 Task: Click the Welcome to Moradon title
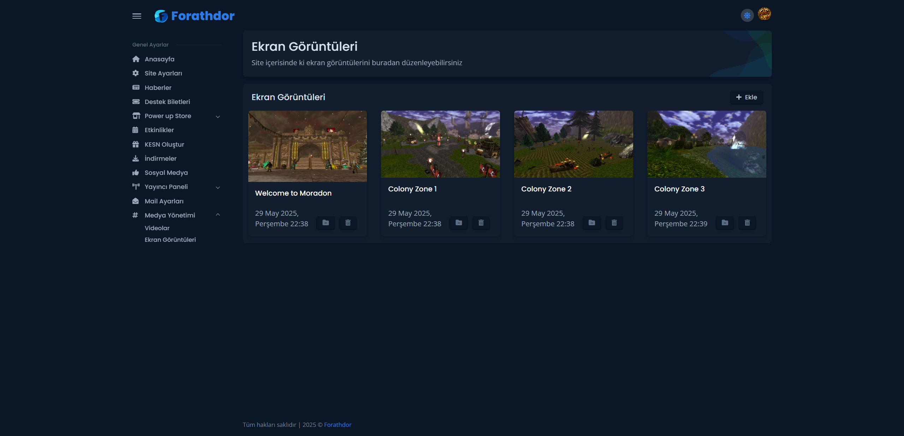pyautogui.click(x=293, y=193)
